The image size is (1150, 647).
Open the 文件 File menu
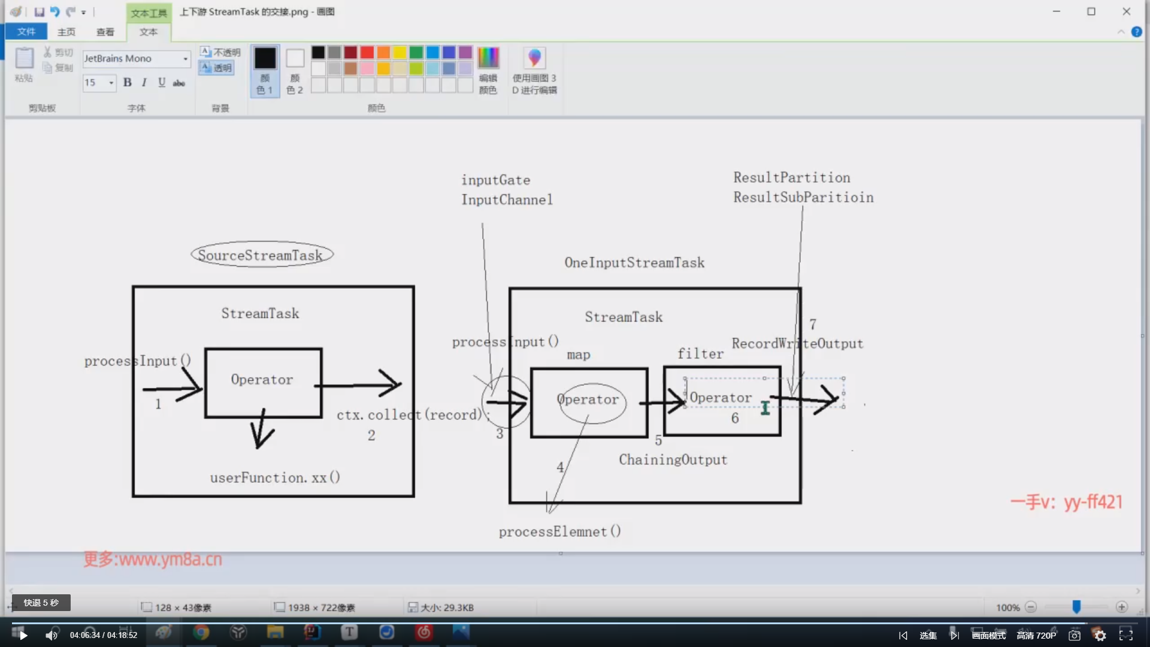click(26, 32)
